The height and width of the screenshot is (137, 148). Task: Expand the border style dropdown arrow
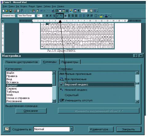[x=98, y=16]
